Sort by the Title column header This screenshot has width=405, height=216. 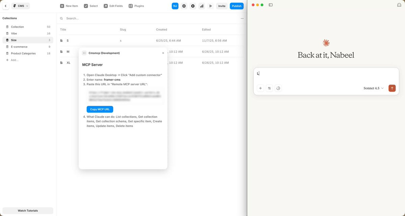(63, 30)
